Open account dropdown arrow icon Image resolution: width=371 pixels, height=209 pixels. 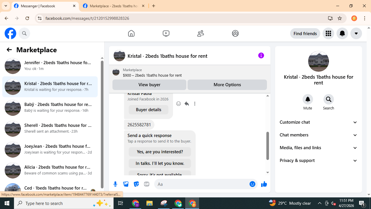356,33
